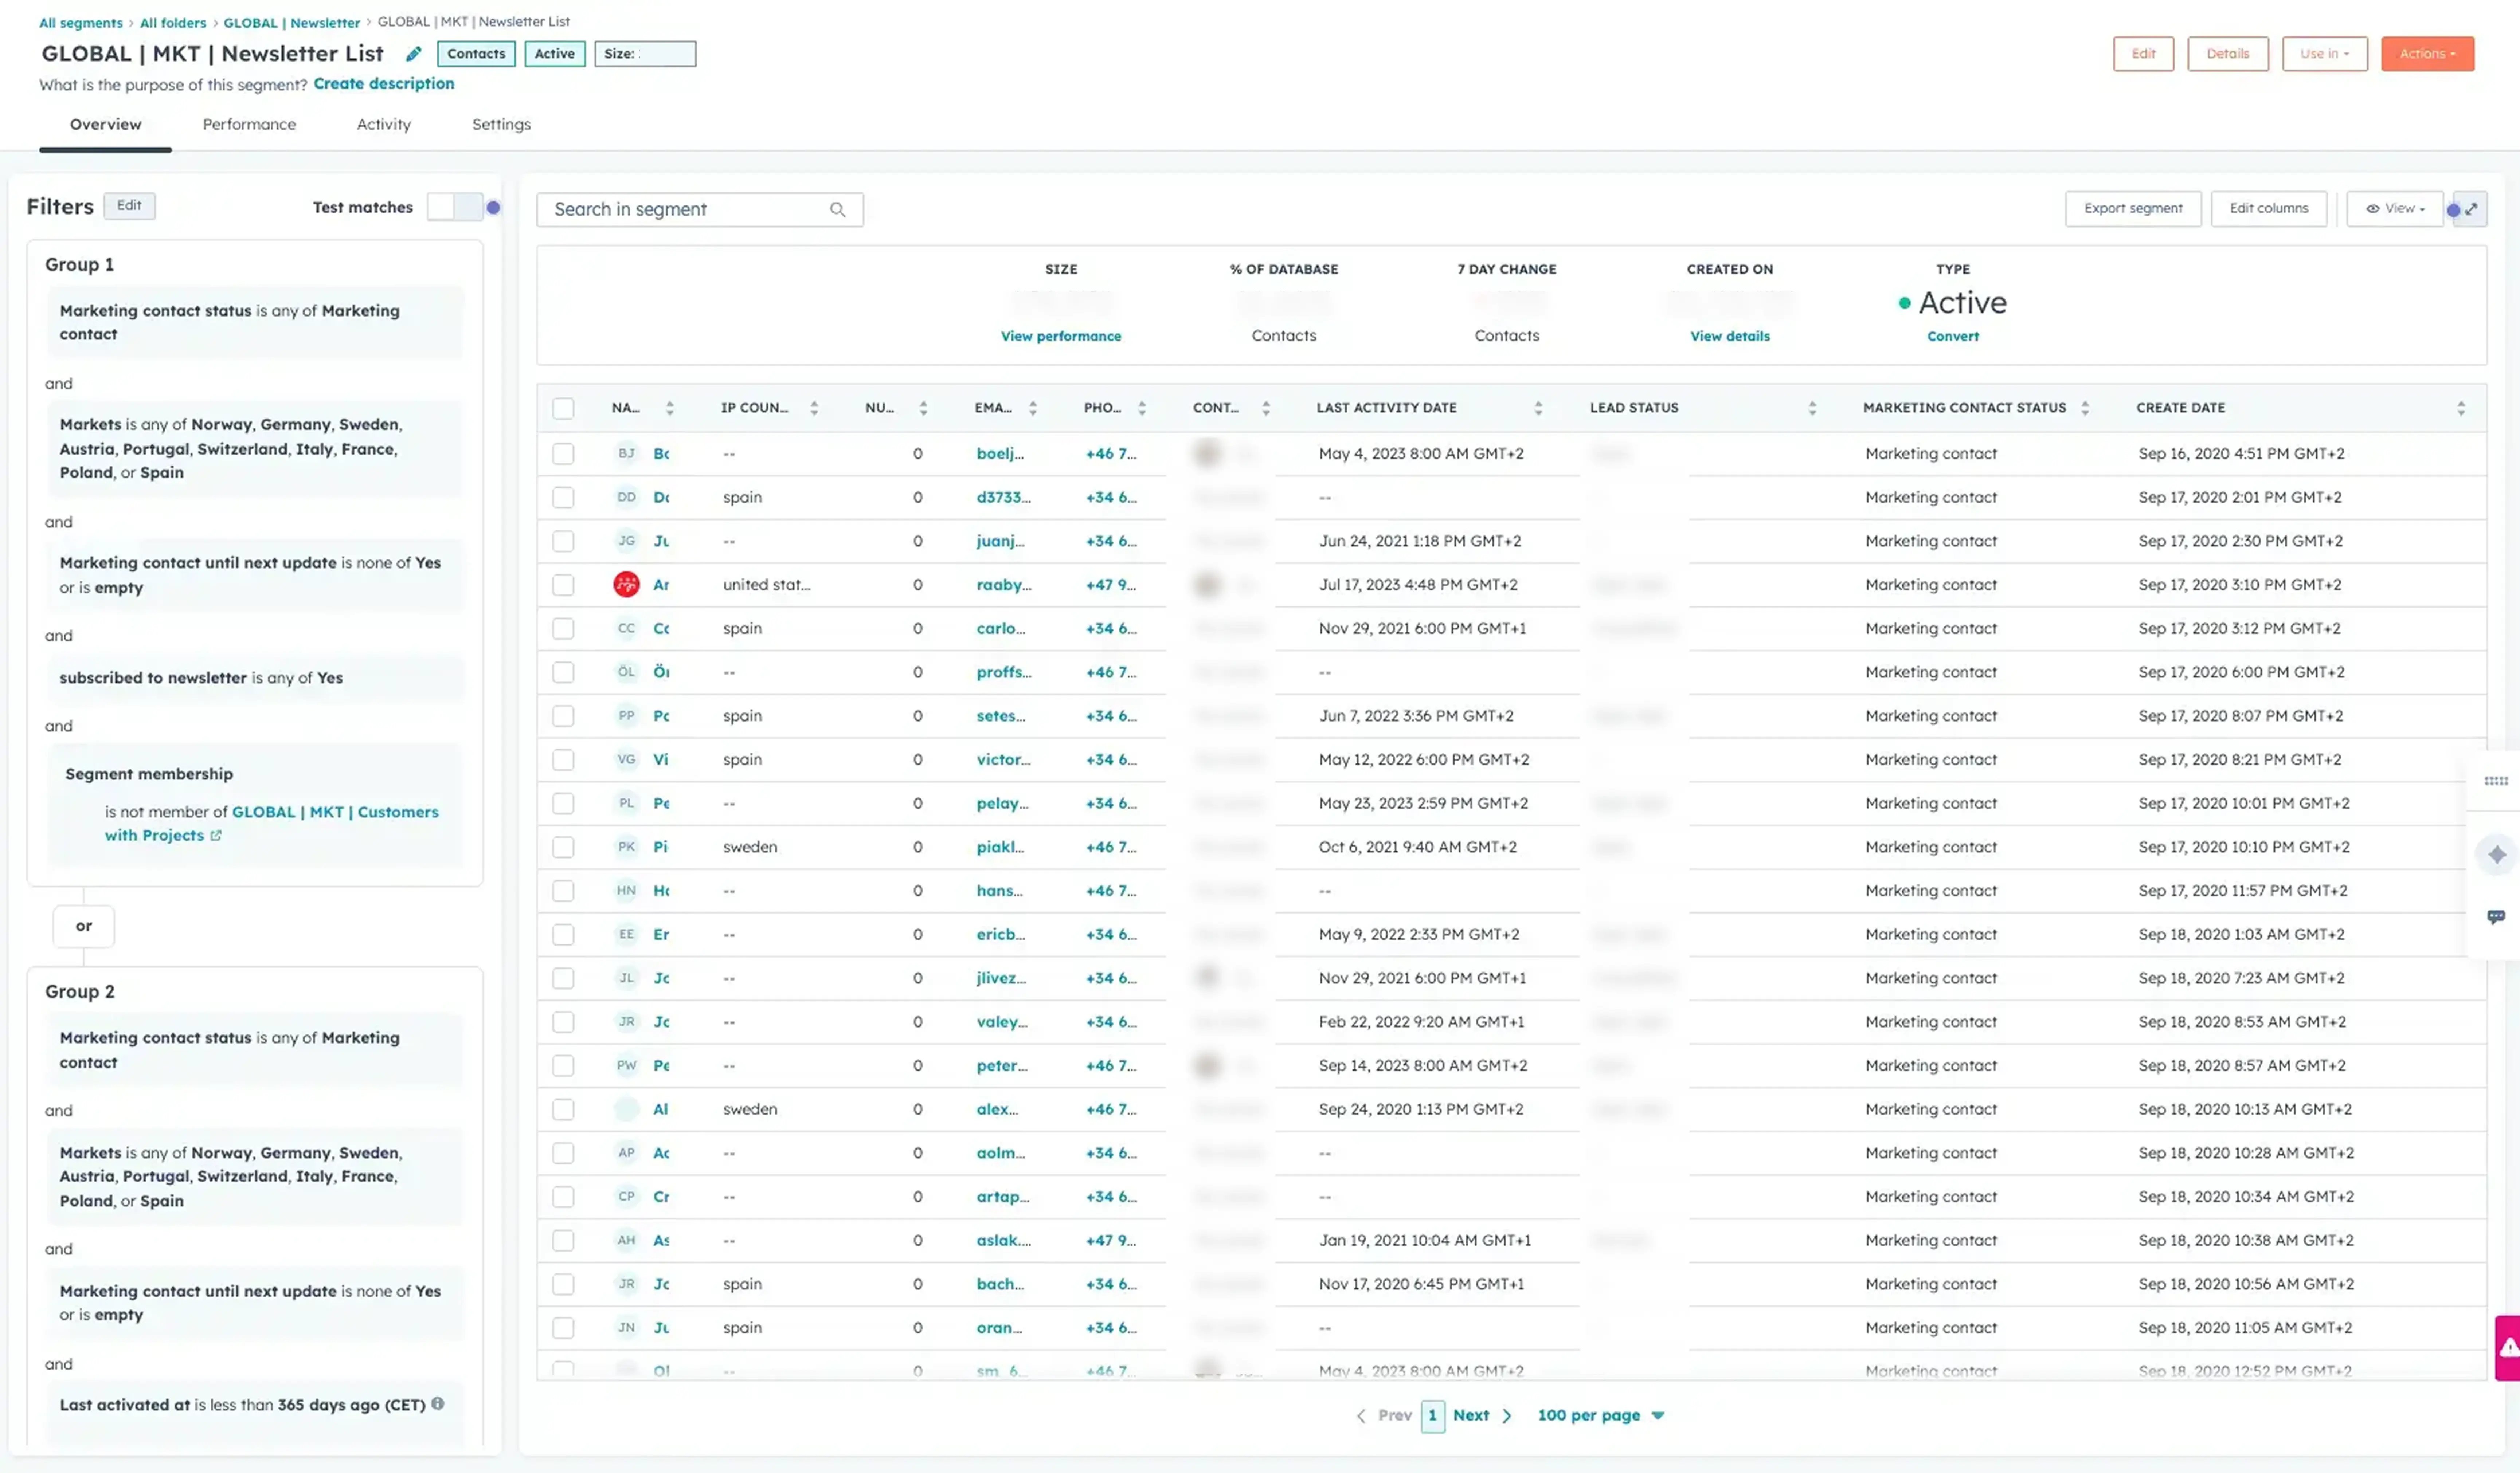This screenshot has width=2520, height=1473.
Task: Click the drag handle dots icon in side dock
Action: 2496,781
